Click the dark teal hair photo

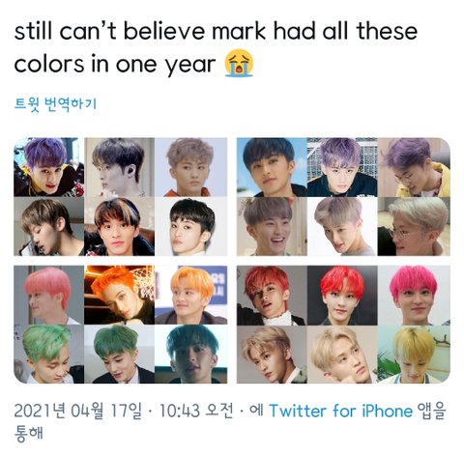point(191,354)
